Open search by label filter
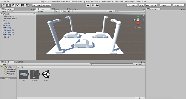 [x=140, y=64]
